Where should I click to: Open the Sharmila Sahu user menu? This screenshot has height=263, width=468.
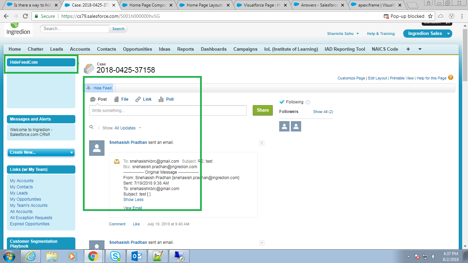coord(343,34)
